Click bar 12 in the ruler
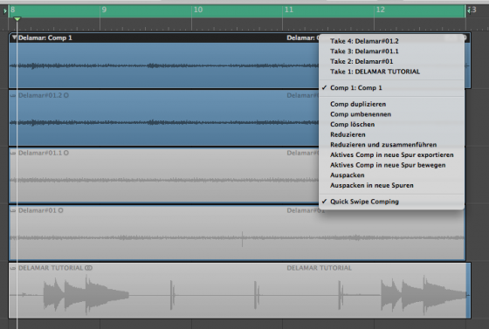 380,10
